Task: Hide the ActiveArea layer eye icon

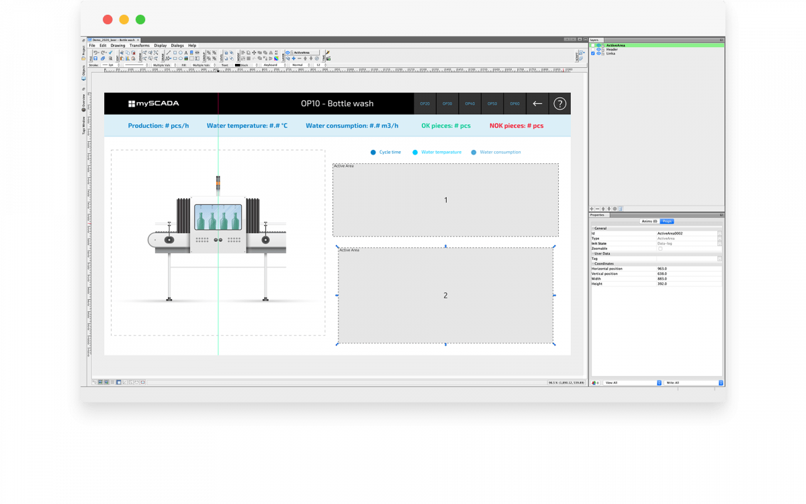Action: coord(598,45)
